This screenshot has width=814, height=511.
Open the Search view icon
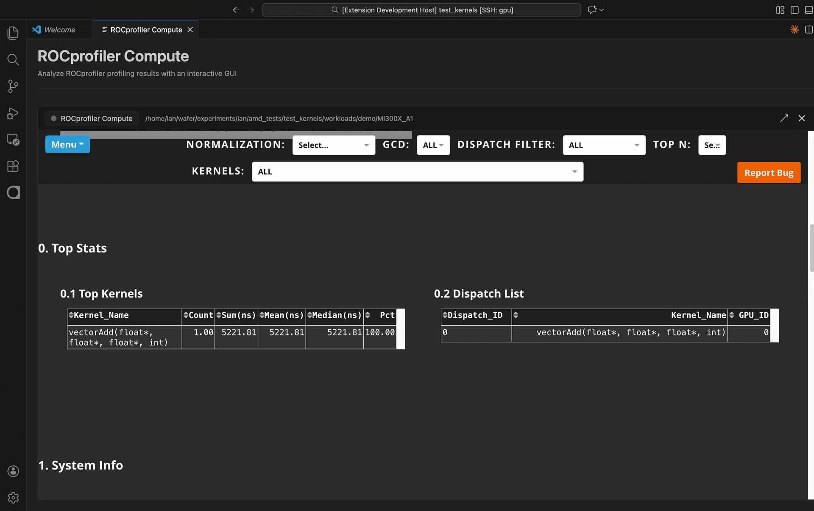point(13,60)
